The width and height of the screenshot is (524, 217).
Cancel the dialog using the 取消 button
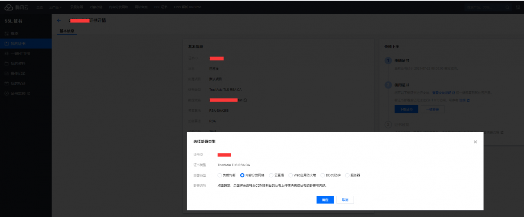pos(345,200)
